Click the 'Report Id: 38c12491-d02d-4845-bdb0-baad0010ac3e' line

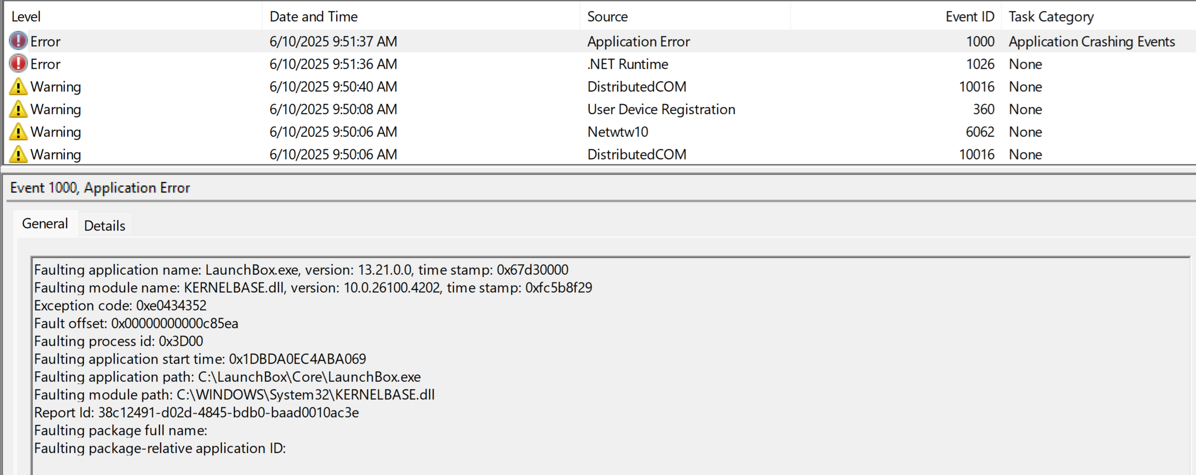coord(197,413)
